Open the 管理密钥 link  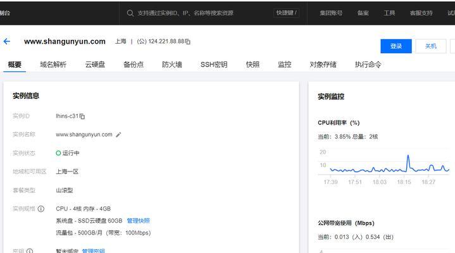click(93, 250)
